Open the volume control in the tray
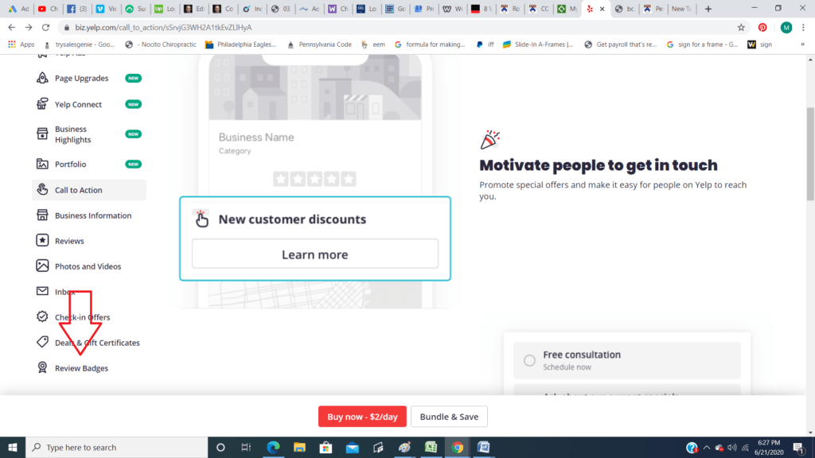Viewport: 815px width, 458px height. [x=732, y=447]
